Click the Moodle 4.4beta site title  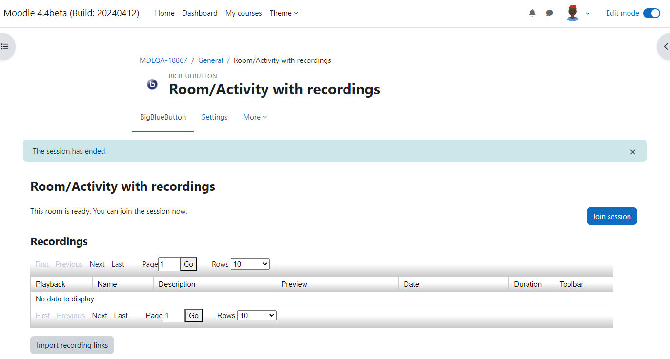[x=71, y=13]
